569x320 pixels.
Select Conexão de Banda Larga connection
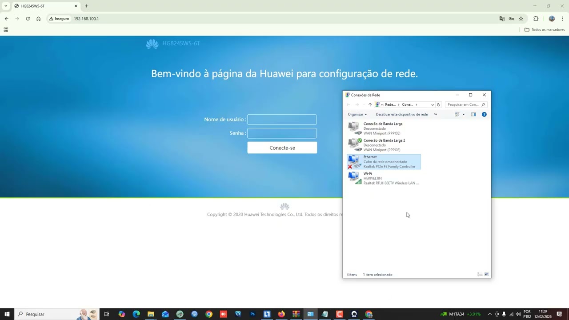pos(384,128)
